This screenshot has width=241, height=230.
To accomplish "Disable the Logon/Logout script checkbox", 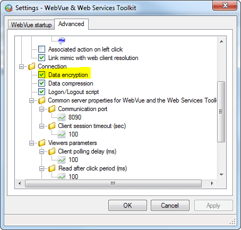I will [x=42, y=92].
